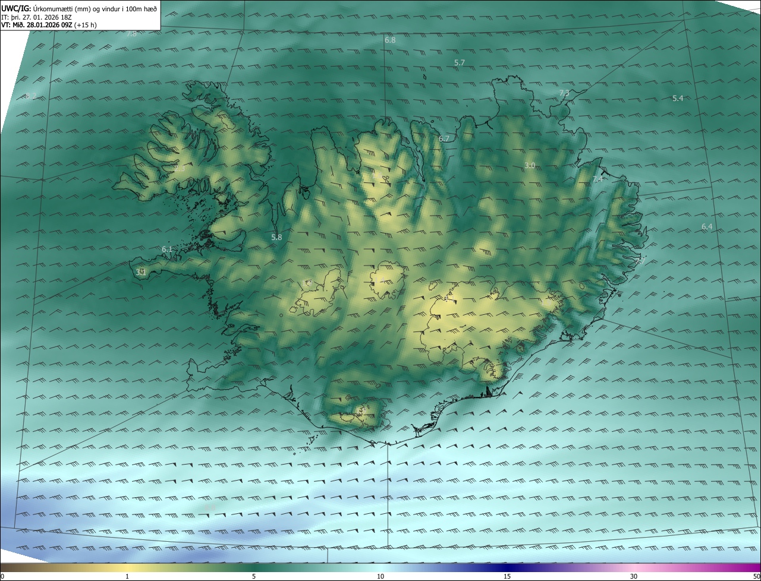
Task: Click the 0 tick on the color scale
Action: click(2, 576)
